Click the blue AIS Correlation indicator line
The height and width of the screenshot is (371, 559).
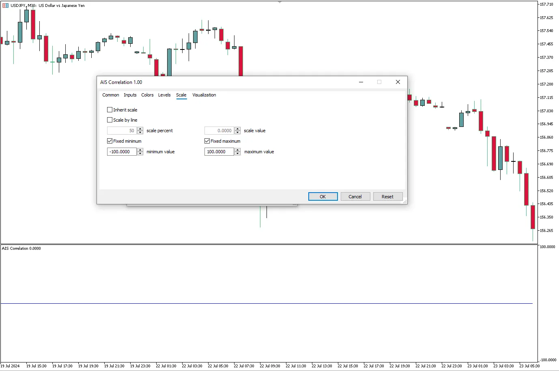[267, 303]
